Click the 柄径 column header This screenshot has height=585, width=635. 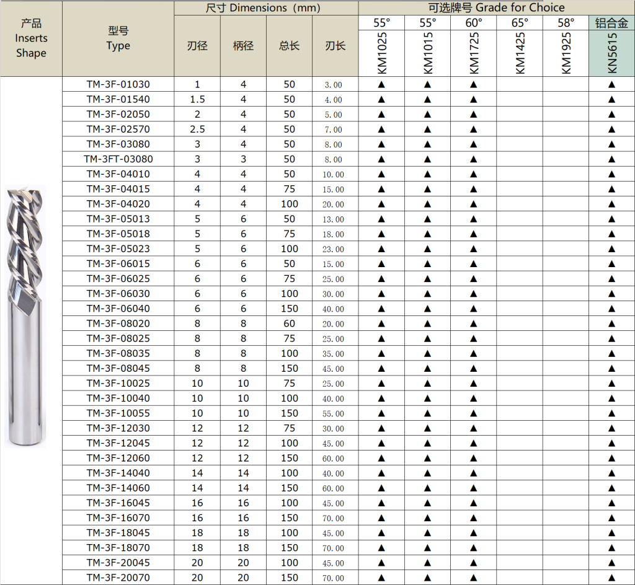243,46
